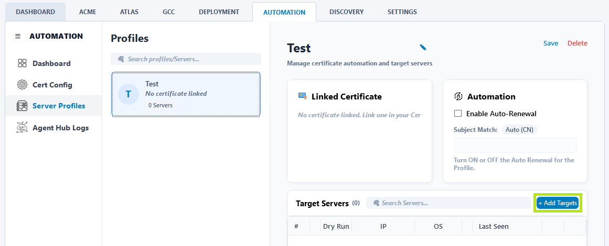Screen dimensions: 609x246
Task: Click the Automation cycle icon
Action: [458, 96]
